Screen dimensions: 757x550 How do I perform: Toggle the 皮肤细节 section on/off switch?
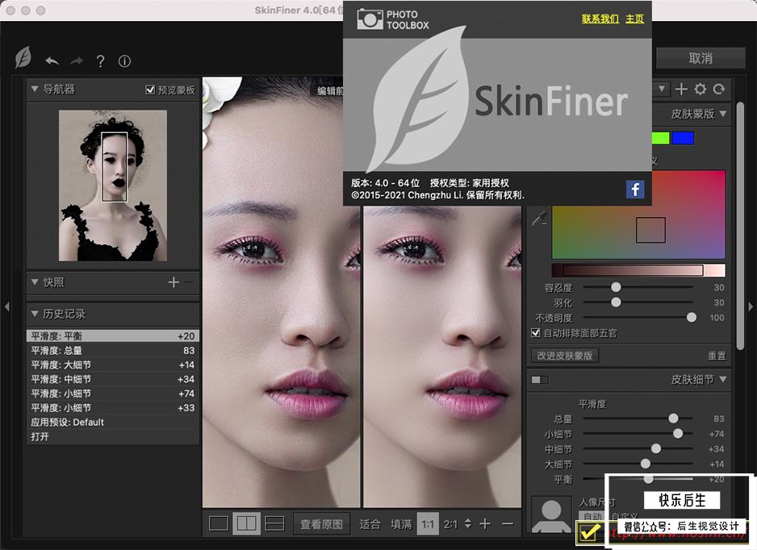coord(539,380)
